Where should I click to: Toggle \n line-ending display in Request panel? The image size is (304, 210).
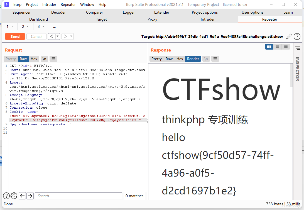pos(44,58)
